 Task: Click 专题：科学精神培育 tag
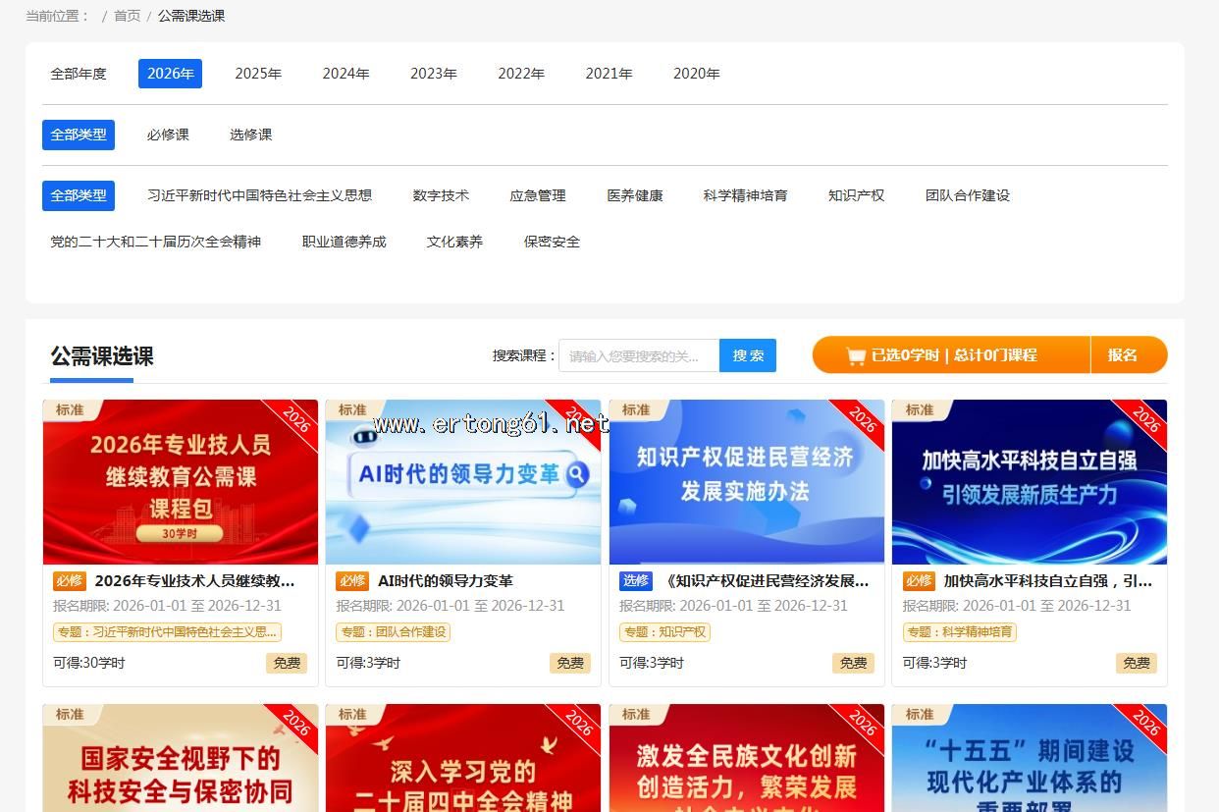click(959, 632)
